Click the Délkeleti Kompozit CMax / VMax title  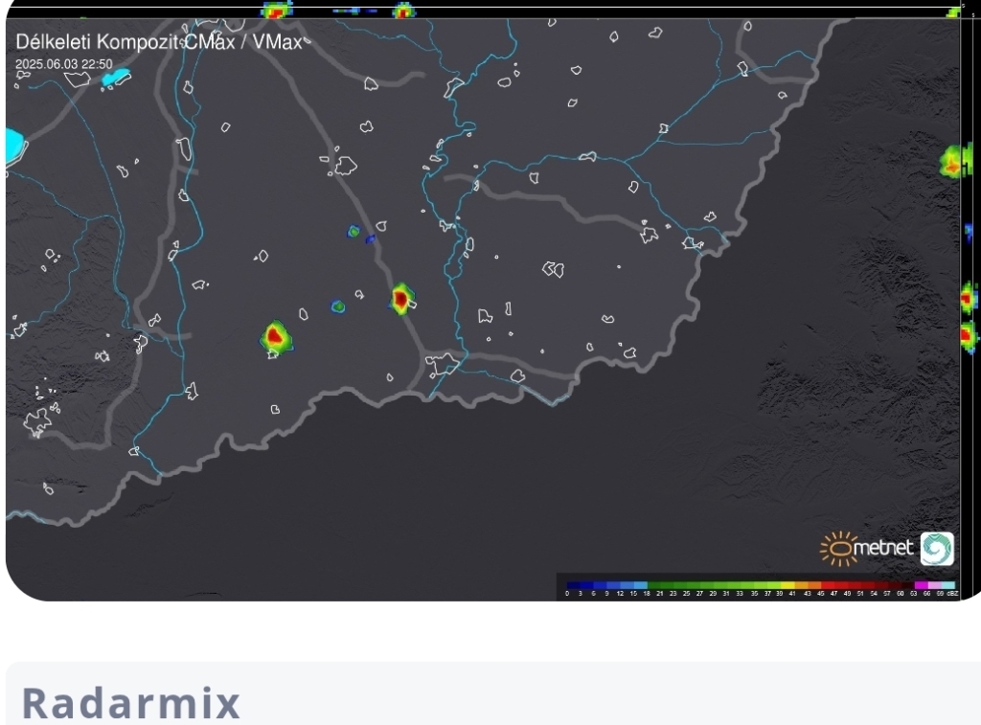point(158,43)
